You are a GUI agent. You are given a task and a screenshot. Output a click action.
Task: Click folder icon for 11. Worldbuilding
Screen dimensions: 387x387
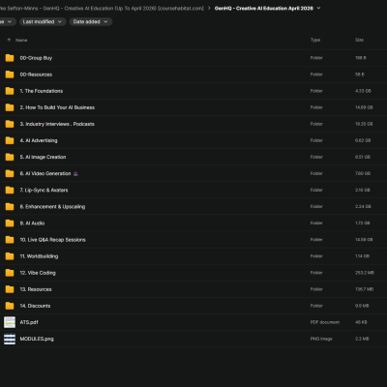[10, 256]
